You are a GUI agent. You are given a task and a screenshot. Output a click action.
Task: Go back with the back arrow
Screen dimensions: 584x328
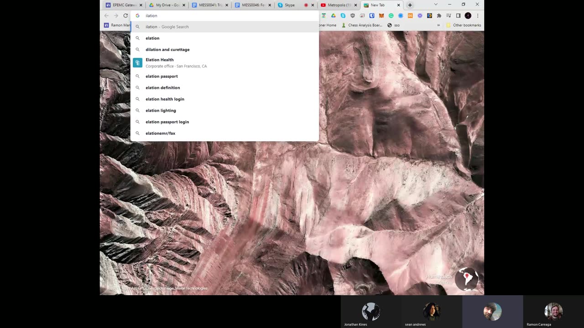pos(106,15)
